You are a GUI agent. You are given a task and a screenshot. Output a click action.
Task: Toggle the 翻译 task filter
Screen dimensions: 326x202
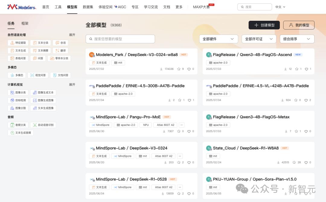pos(60,50)
